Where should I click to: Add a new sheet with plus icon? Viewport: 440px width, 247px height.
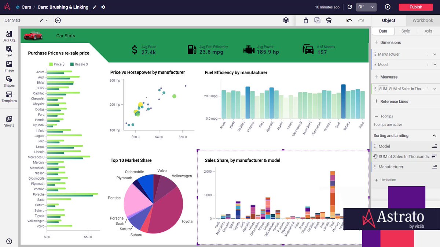pos(58,20)
